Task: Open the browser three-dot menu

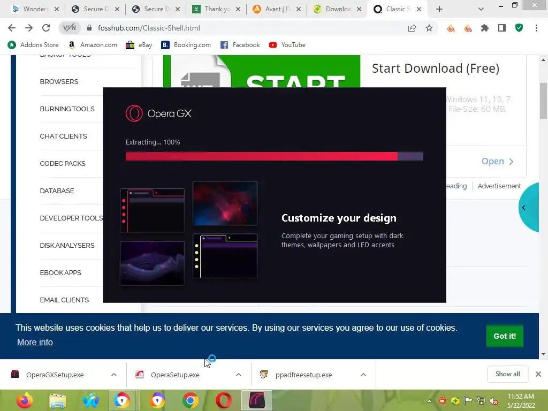Action: pyautogui.click(x=536, y=28)
